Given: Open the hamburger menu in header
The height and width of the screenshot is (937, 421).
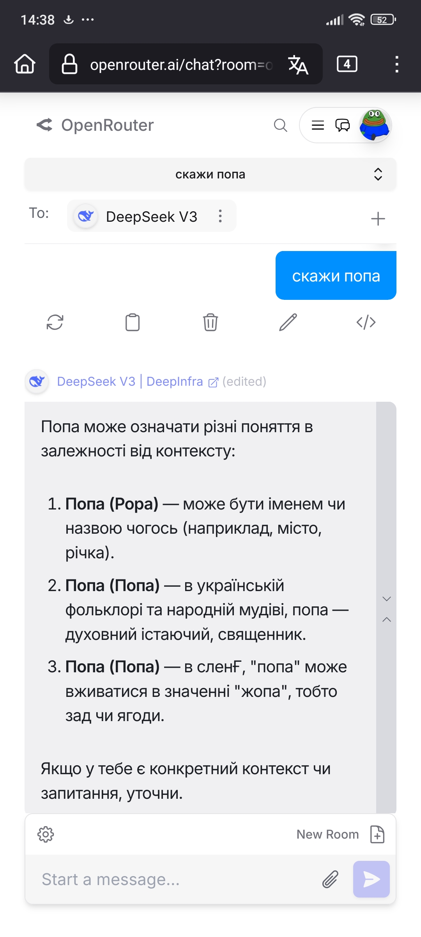Looking at the screenshot, I should click(x=318, y=125).
